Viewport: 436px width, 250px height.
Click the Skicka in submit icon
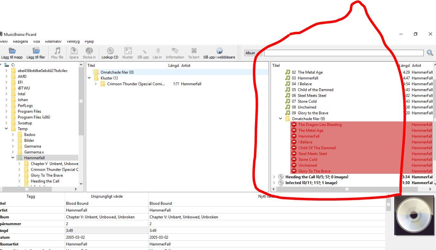[89, 51]
